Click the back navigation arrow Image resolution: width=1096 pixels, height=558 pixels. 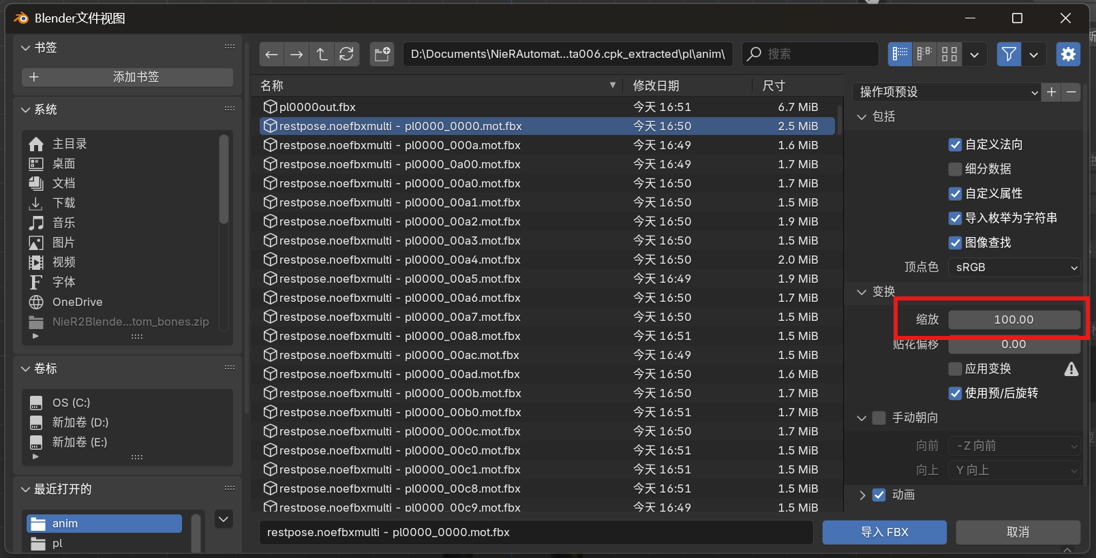coord(271,55)
